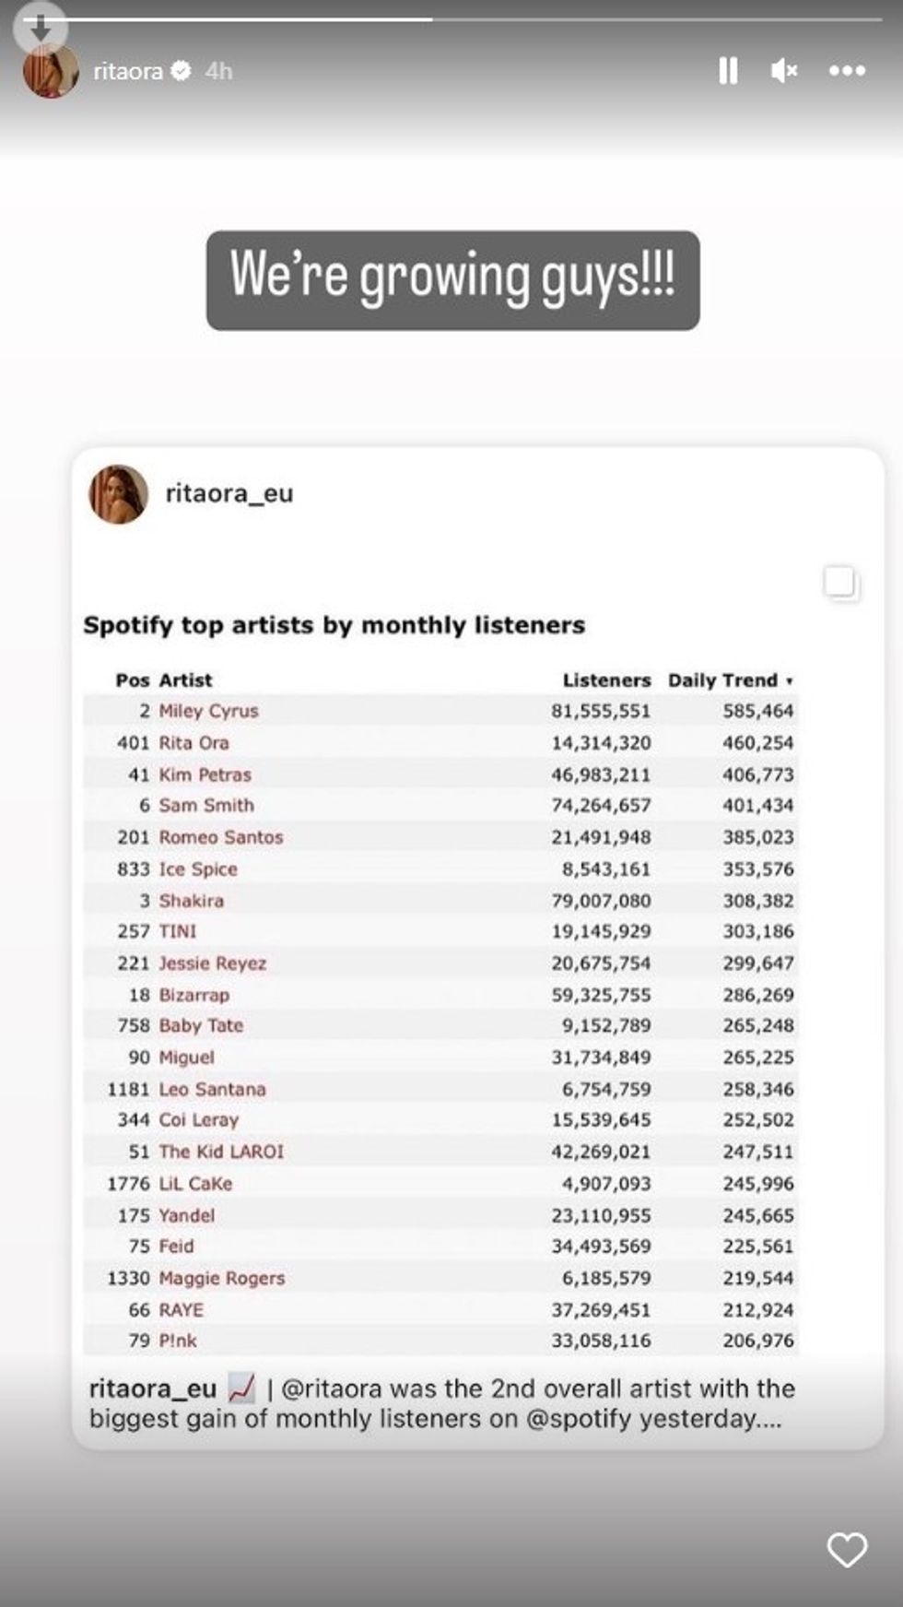Click the download arrow icon at top left
This screenshot has height=1607, width=903.
(40, 30)
